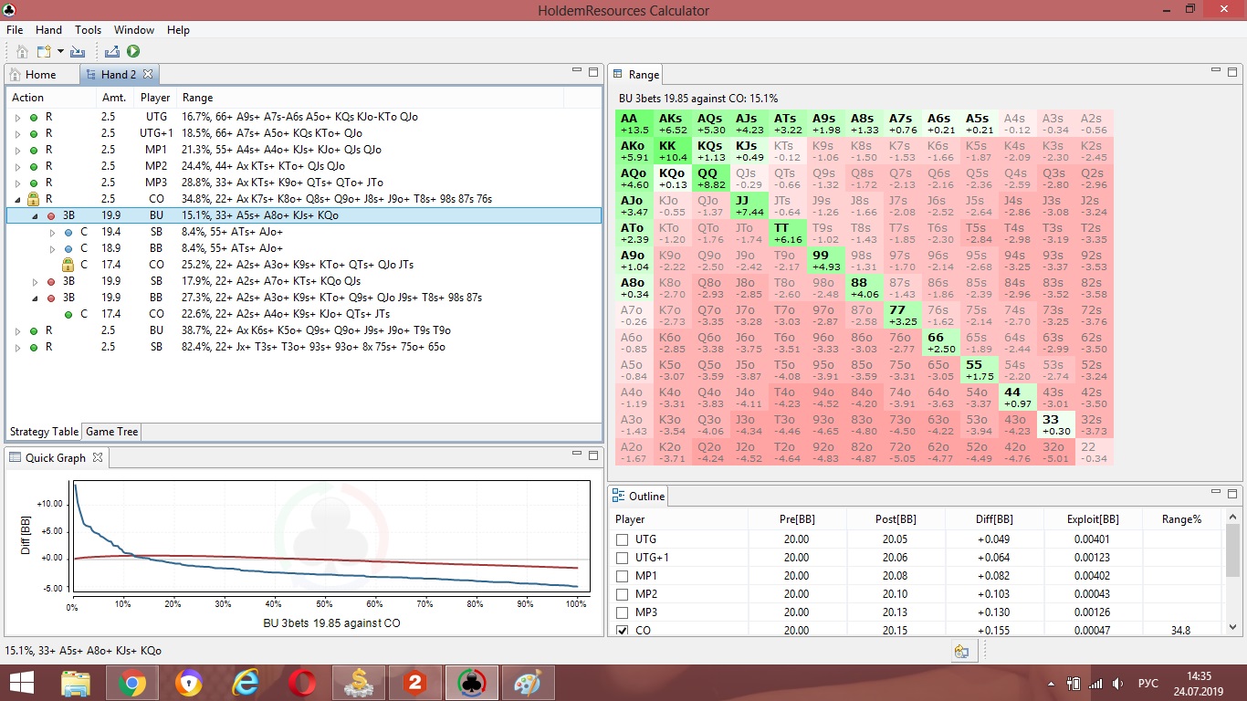
Task: Click the Home toolbar icon
Action: [x=22, y=52]
